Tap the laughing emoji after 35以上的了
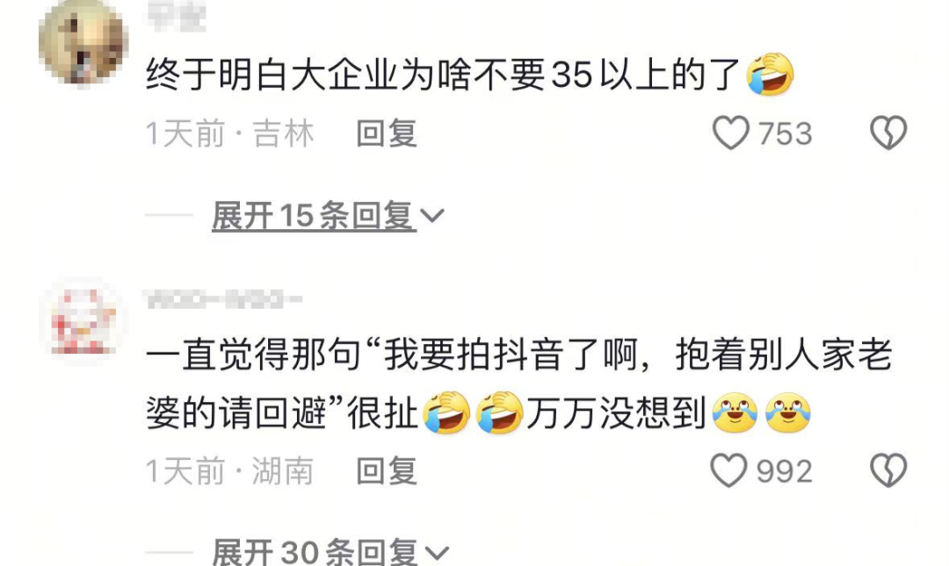This screenshot has width=949, height=566. [x=770, y=74]
